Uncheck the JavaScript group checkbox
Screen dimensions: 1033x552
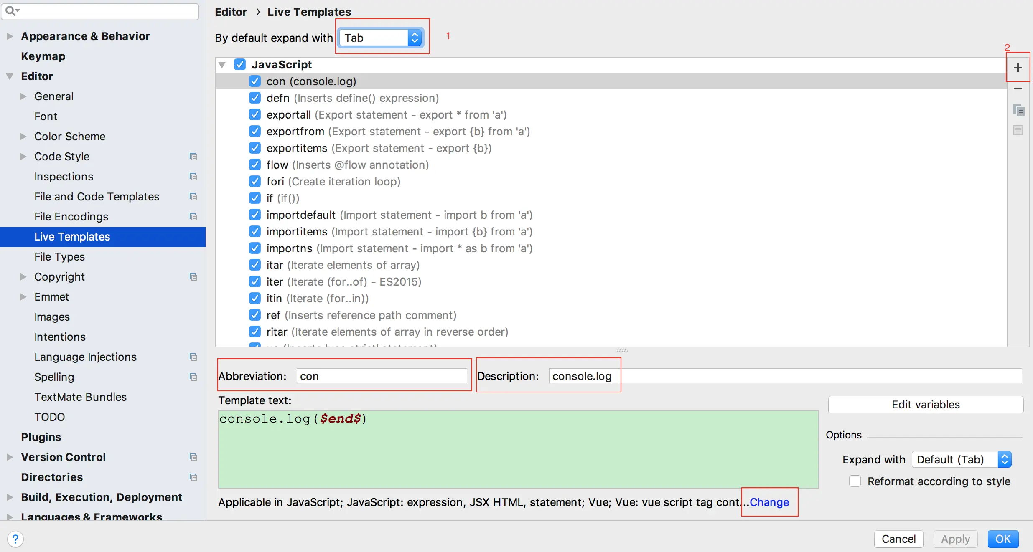(240, 64)
